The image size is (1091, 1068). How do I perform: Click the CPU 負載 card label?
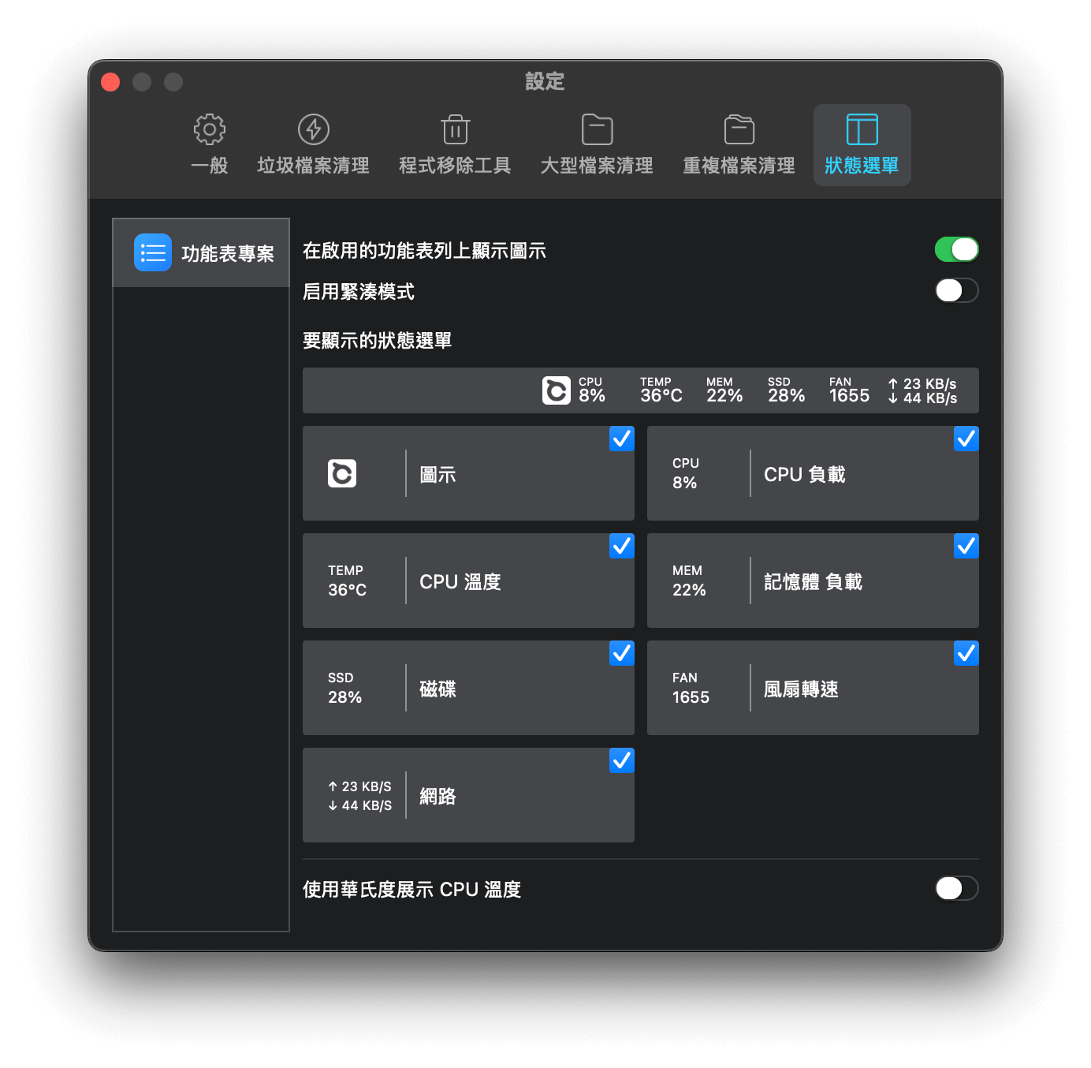tap(805, 475)
